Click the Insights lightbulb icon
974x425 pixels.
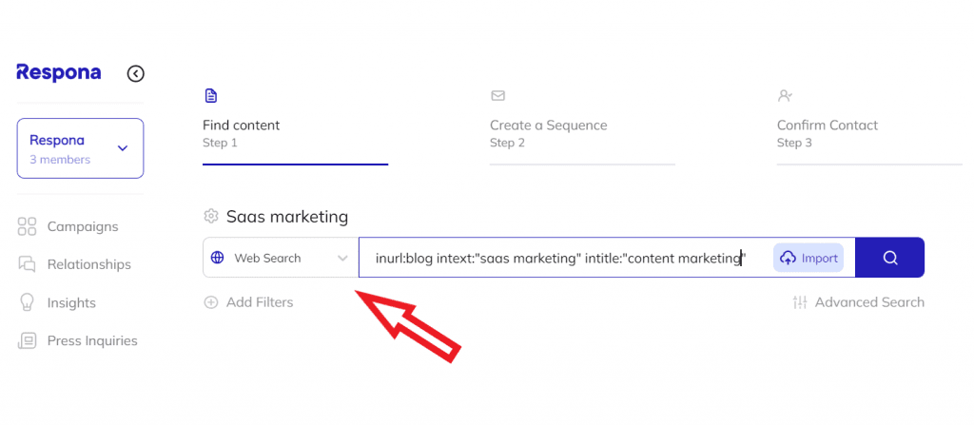(27, 302)
